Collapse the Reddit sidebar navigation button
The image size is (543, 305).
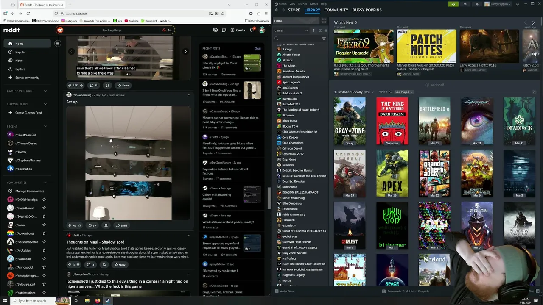pyautogui.click(x=58, y=43)
